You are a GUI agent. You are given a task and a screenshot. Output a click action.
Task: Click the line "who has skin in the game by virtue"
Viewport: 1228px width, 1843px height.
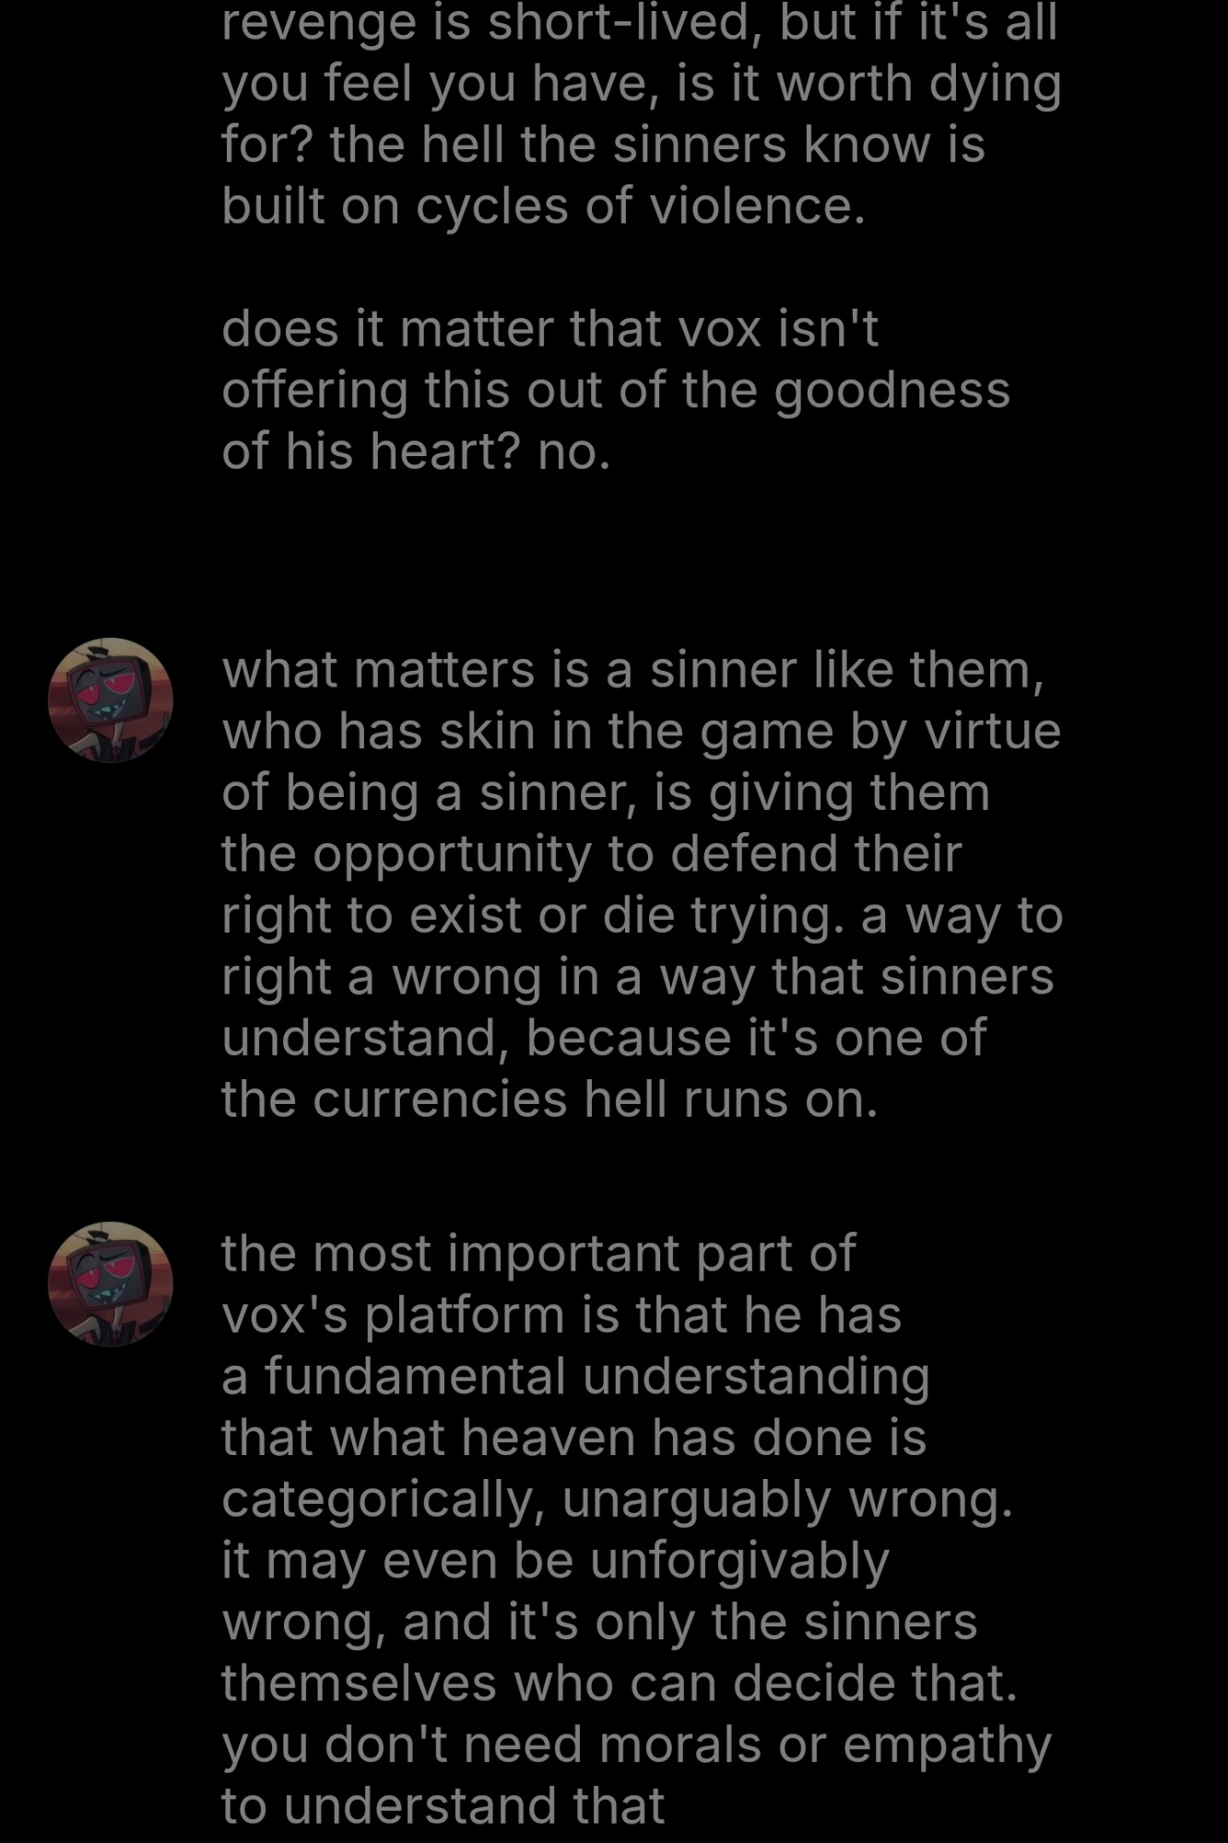pos(642,732)
